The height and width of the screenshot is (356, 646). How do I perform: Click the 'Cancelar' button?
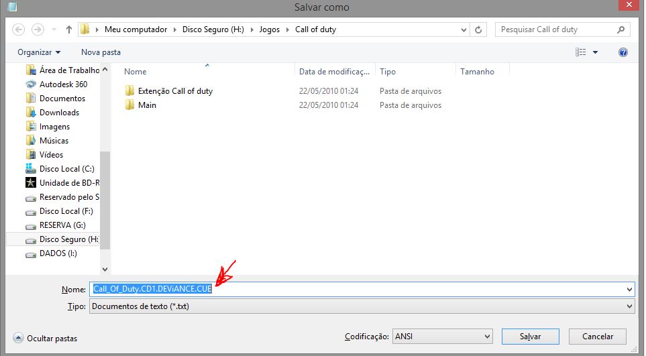click(598, 337)
